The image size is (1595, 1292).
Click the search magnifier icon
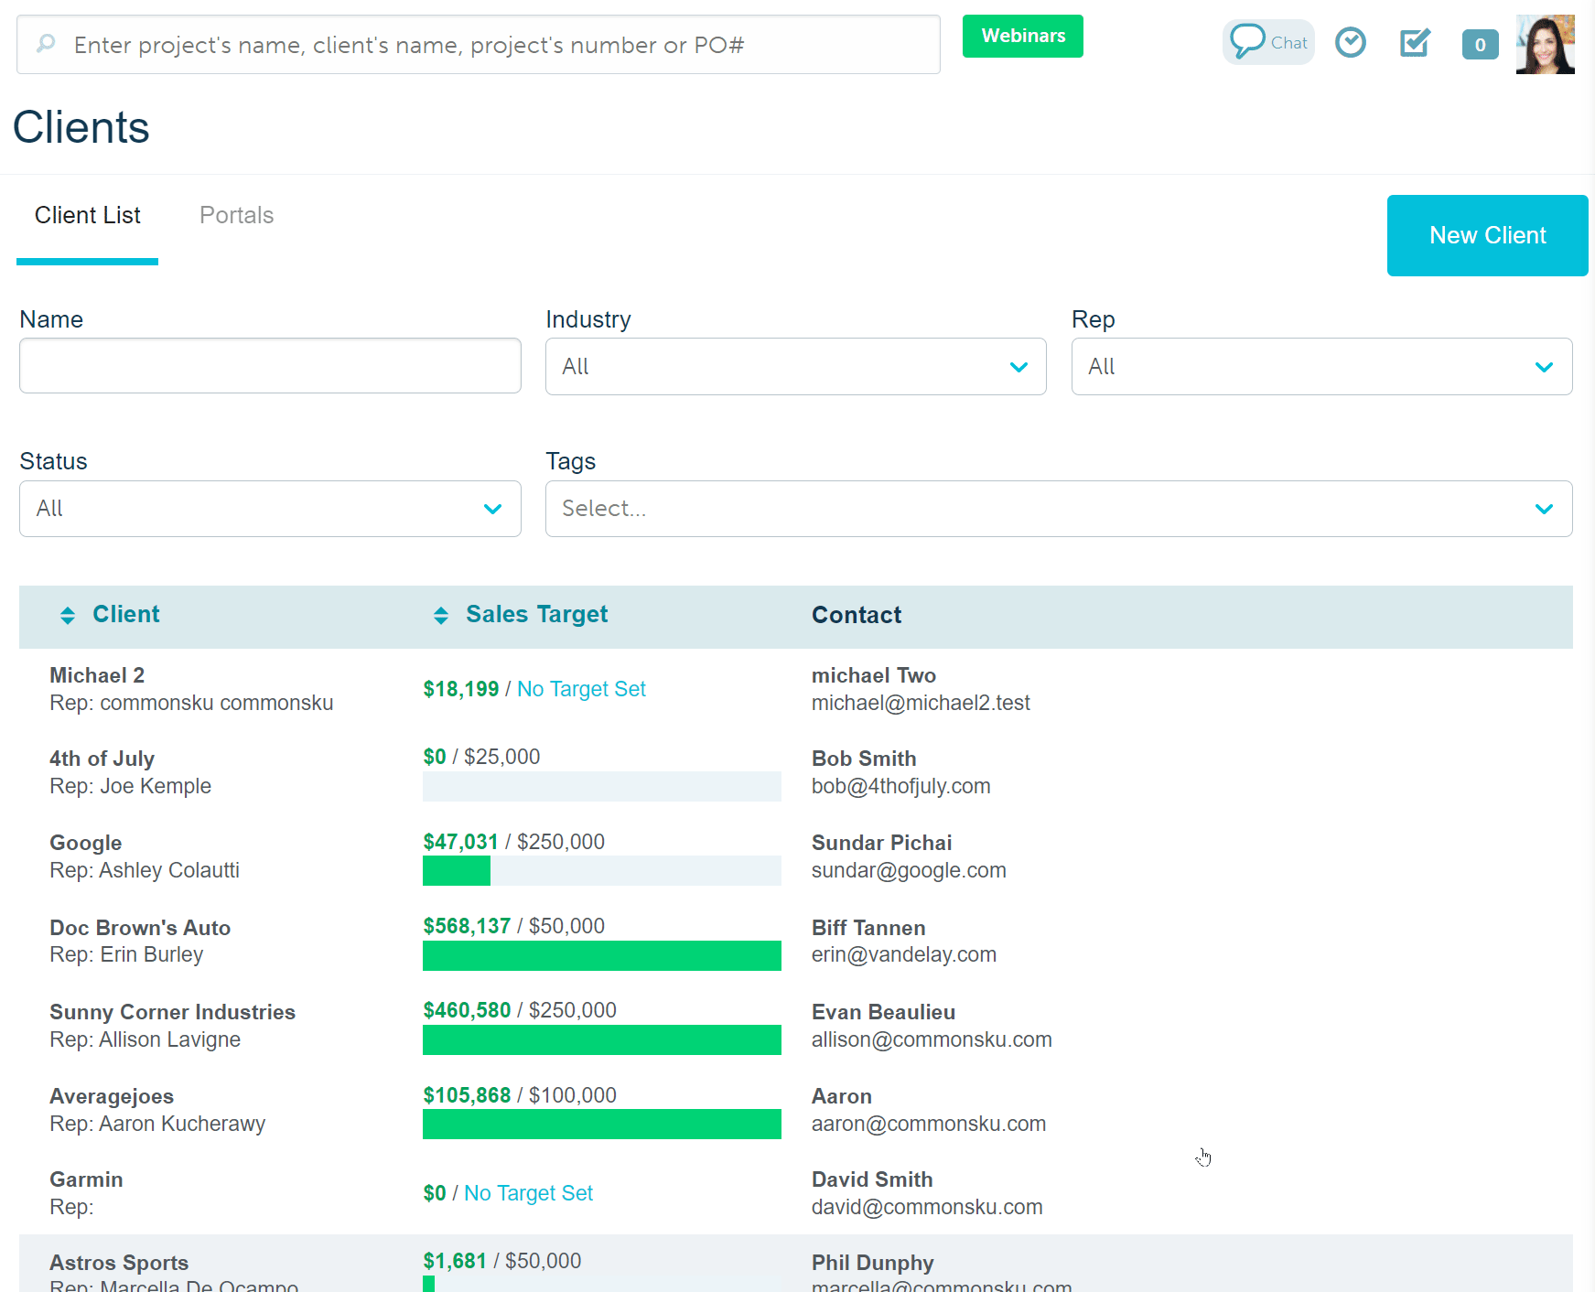coord(44,44)
